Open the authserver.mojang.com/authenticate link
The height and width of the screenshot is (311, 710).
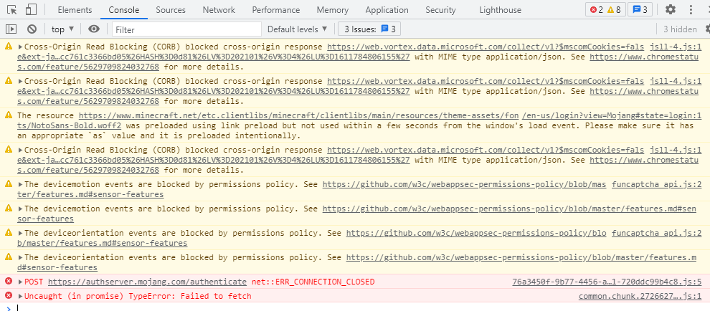pyautogui.click(x=147, y=282)
